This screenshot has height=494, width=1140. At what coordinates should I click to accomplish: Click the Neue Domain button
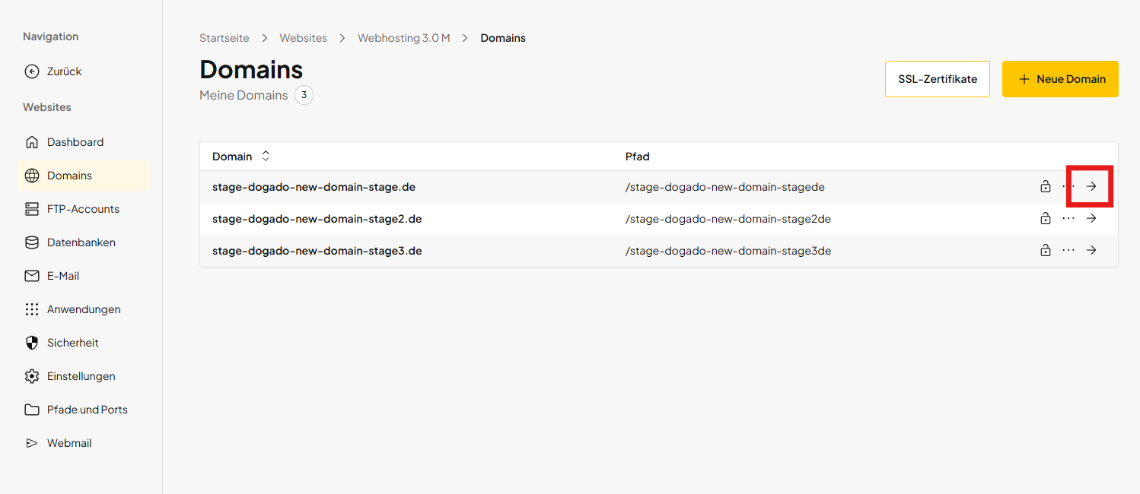point(1060,78)
